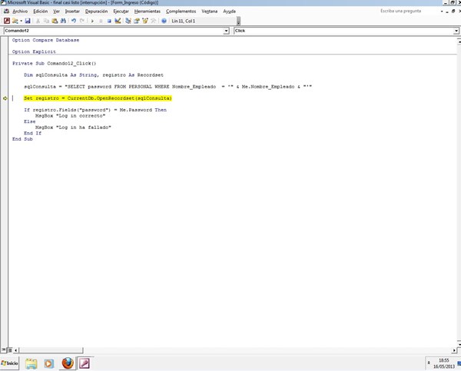
Task: Open the Windows Inicio start button
Action: point(10,363)
